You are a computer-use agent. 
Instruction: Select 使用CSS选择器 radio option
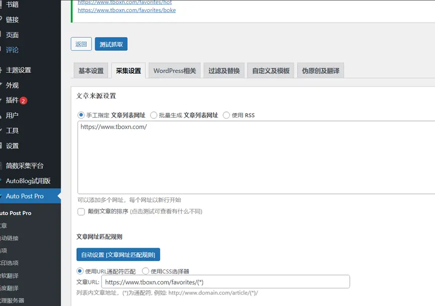tap(145, 271)
